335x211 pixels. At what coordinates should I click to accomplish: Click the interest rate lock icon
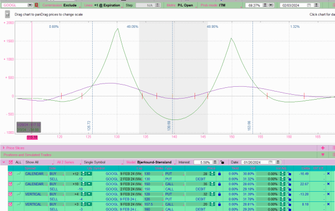point(222,162)
